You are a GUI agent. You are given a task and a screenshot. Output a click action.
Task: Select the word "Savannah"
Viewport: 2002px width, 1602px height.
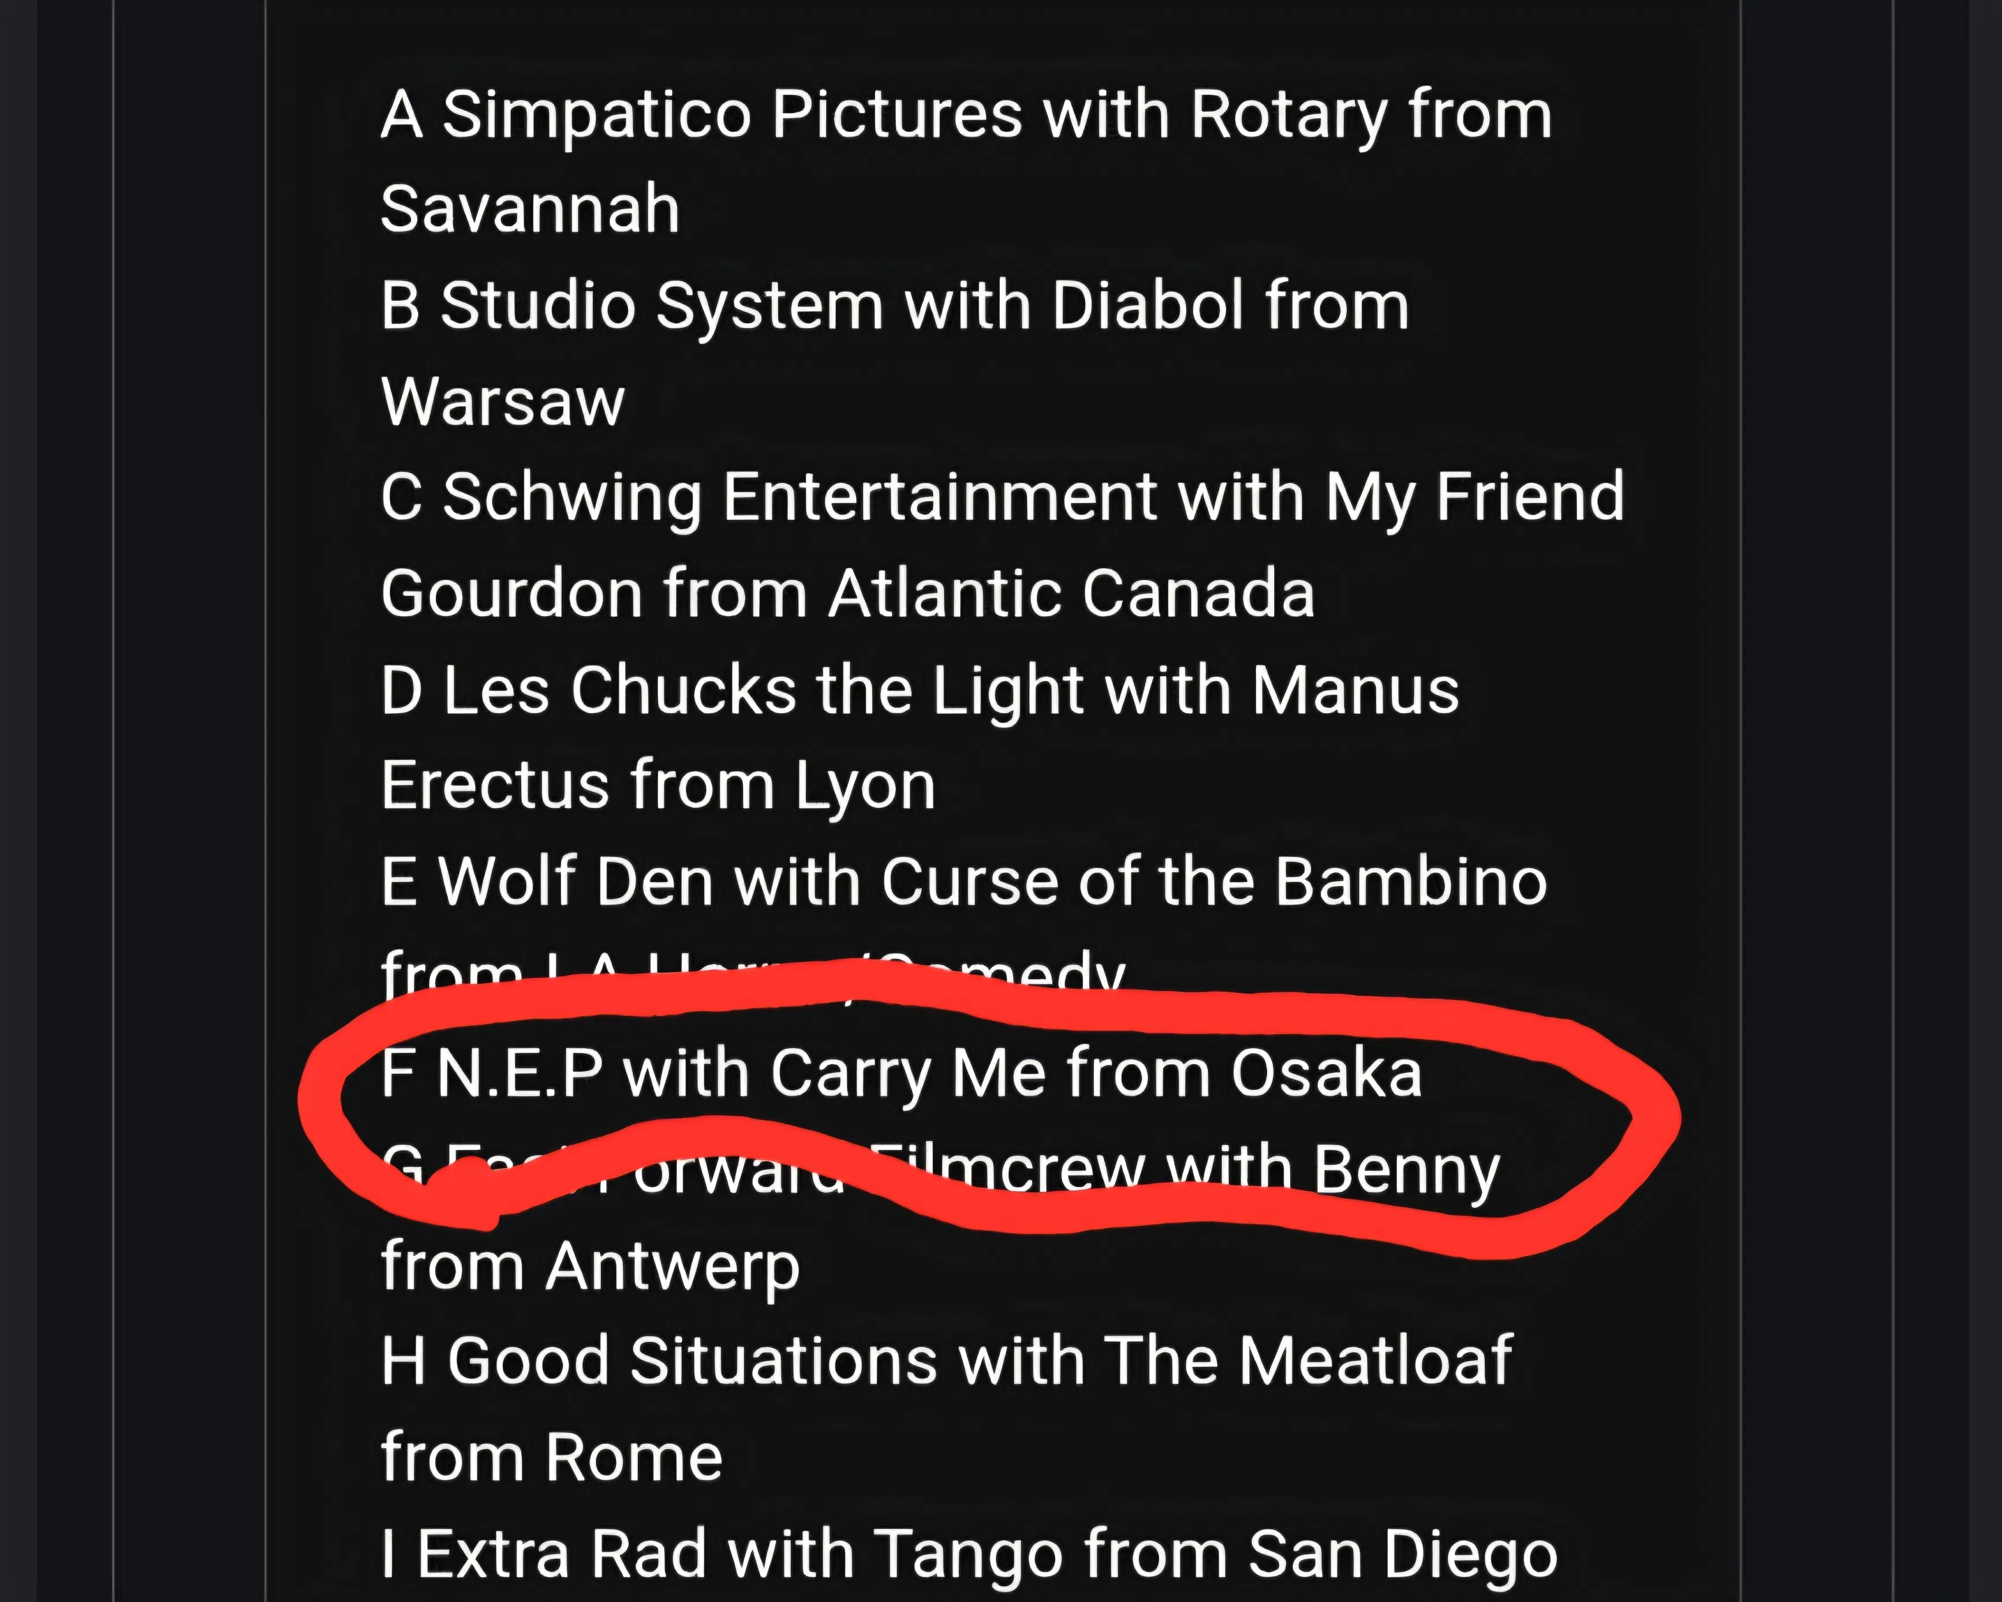[529, 209]
